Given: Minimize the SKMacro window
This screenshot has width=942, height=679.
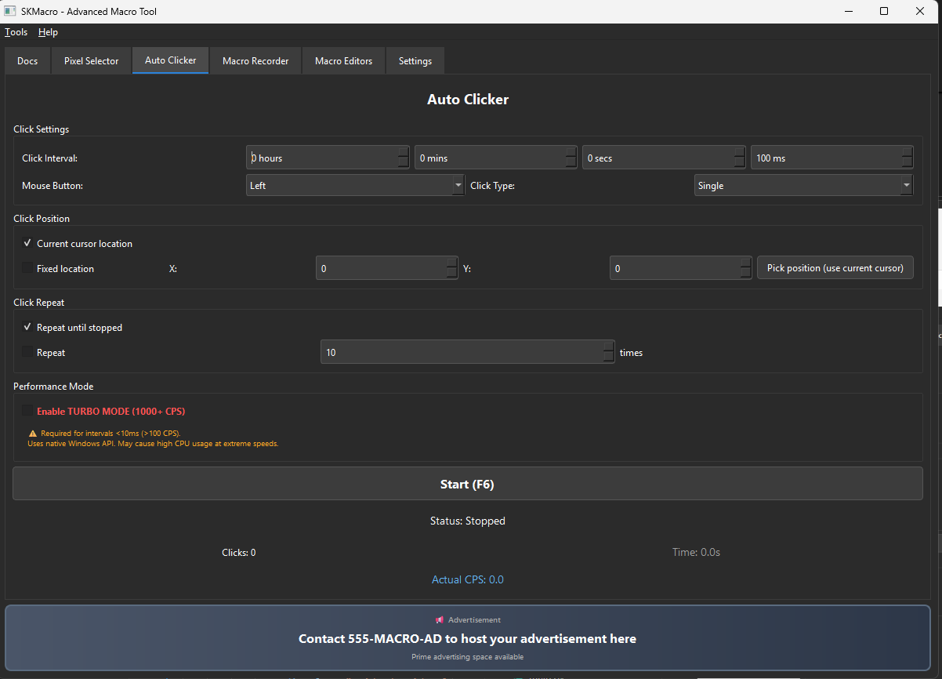Looking at the screenshot, I should 848,11.
